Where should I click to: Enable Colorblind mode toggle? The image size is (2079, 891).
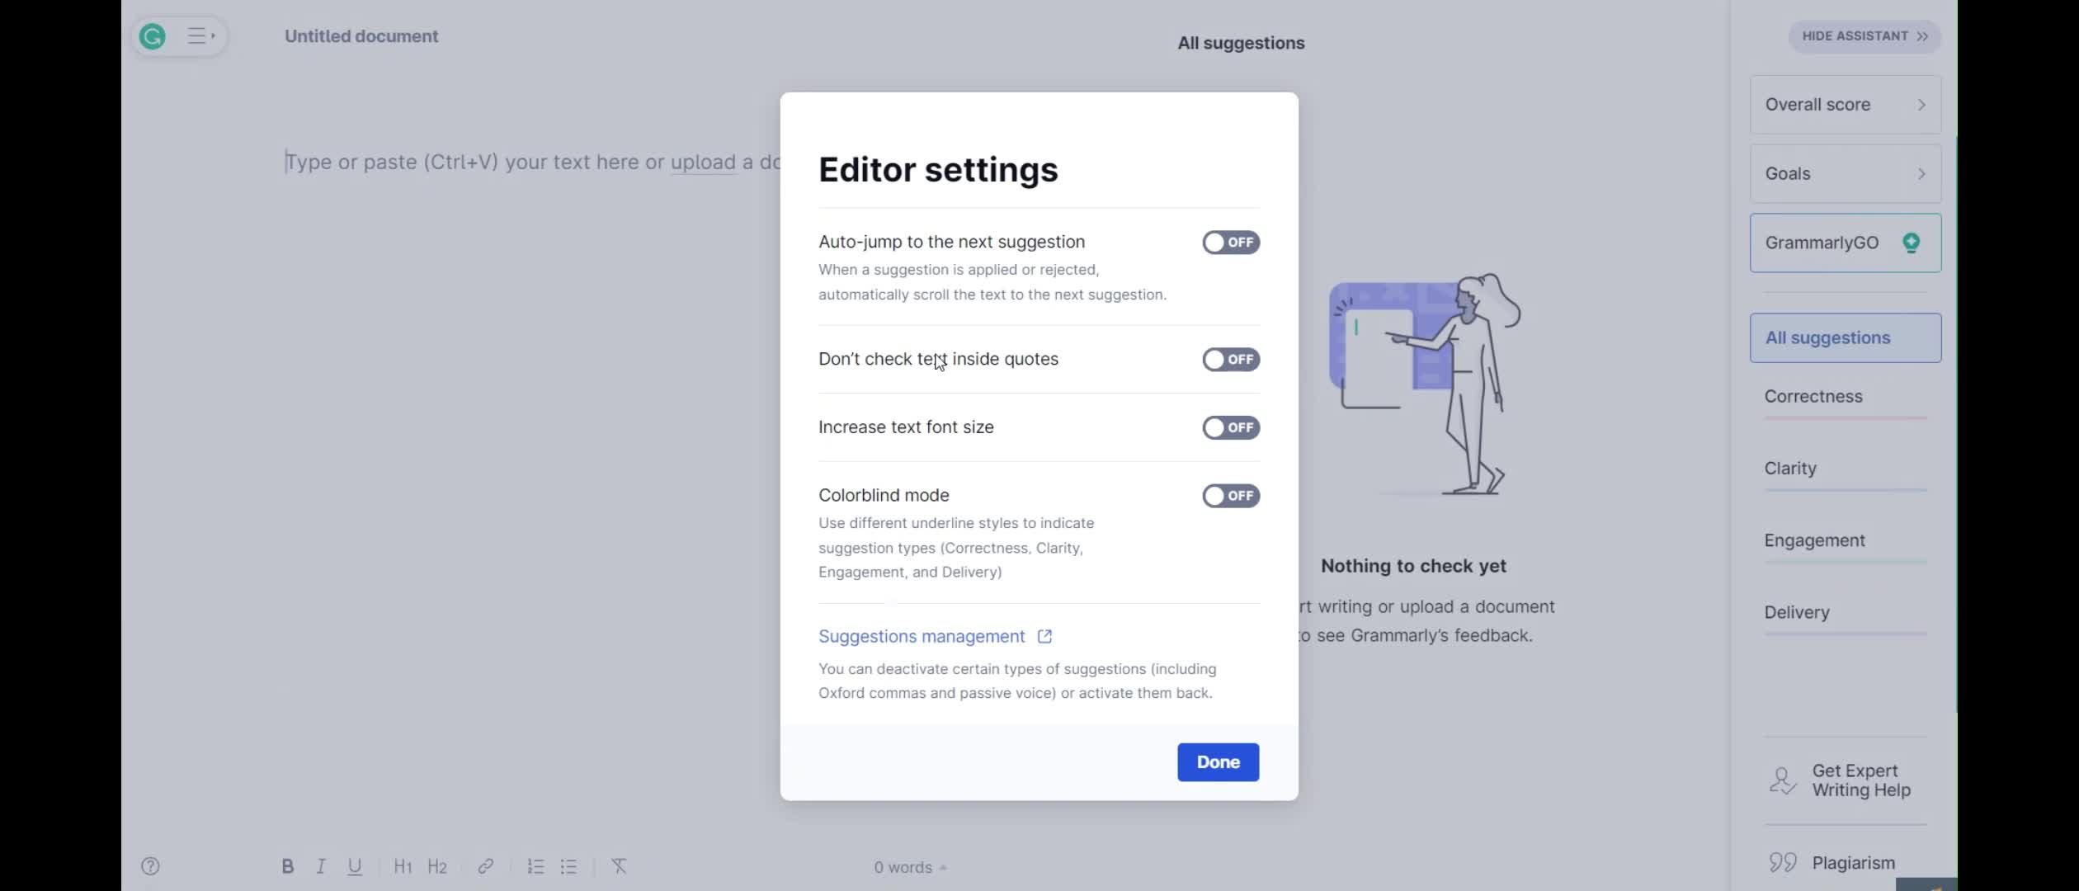[x=1230, y=496]
